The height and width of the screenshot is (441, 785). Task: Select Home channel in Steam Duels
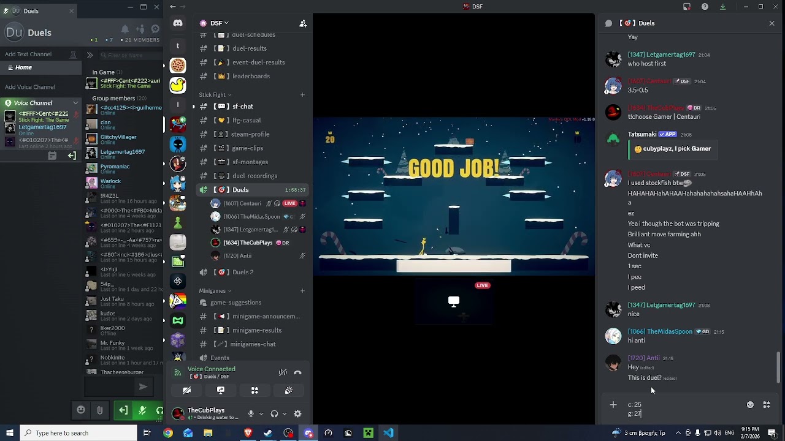[x=40, y=67]
